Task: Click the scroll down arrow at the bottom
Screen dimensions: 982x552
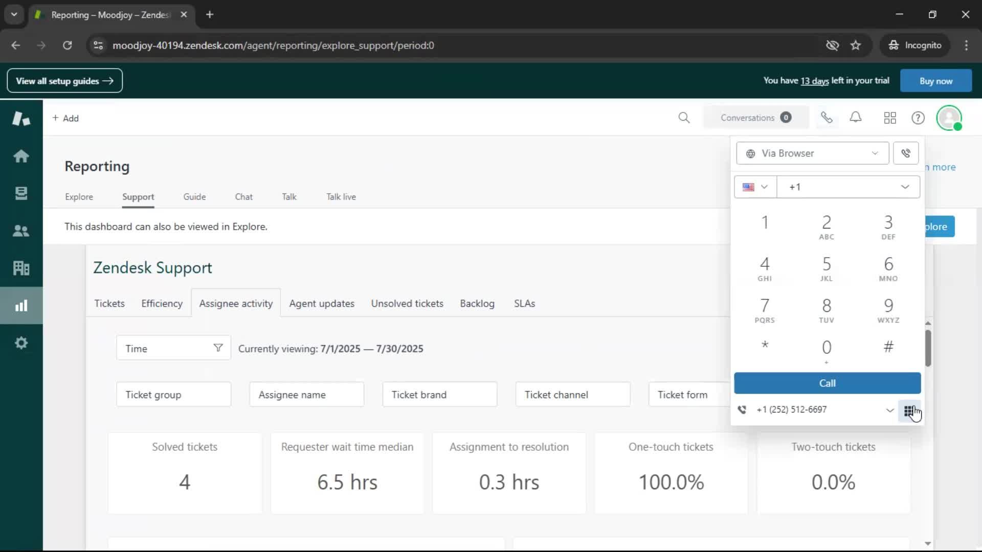Action: [928, 544]
